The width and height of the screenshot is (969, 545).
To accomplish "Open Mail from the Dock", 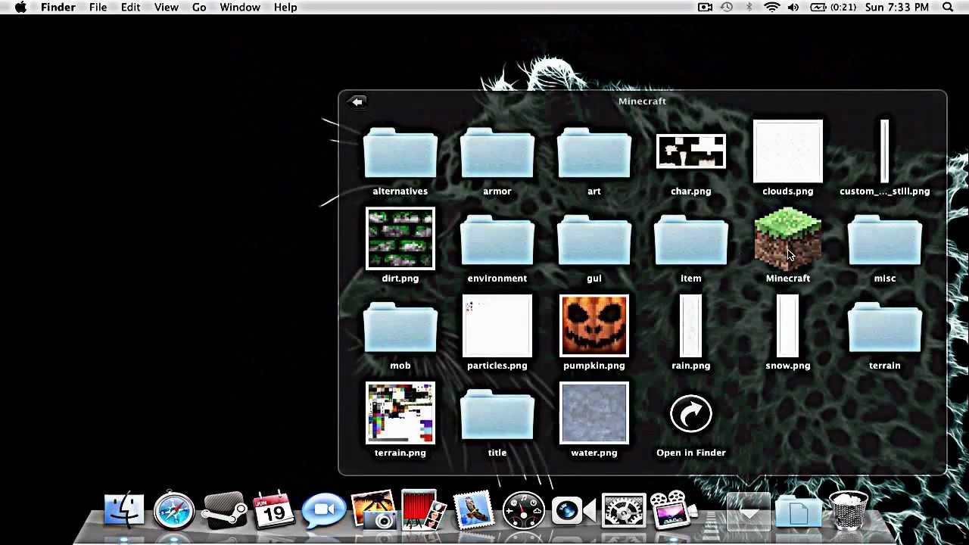I will point(473,509).
